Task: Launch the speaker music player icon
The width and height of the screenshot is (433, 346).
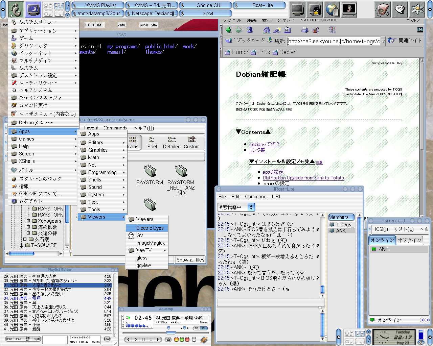Action: [x=383, y=9]
